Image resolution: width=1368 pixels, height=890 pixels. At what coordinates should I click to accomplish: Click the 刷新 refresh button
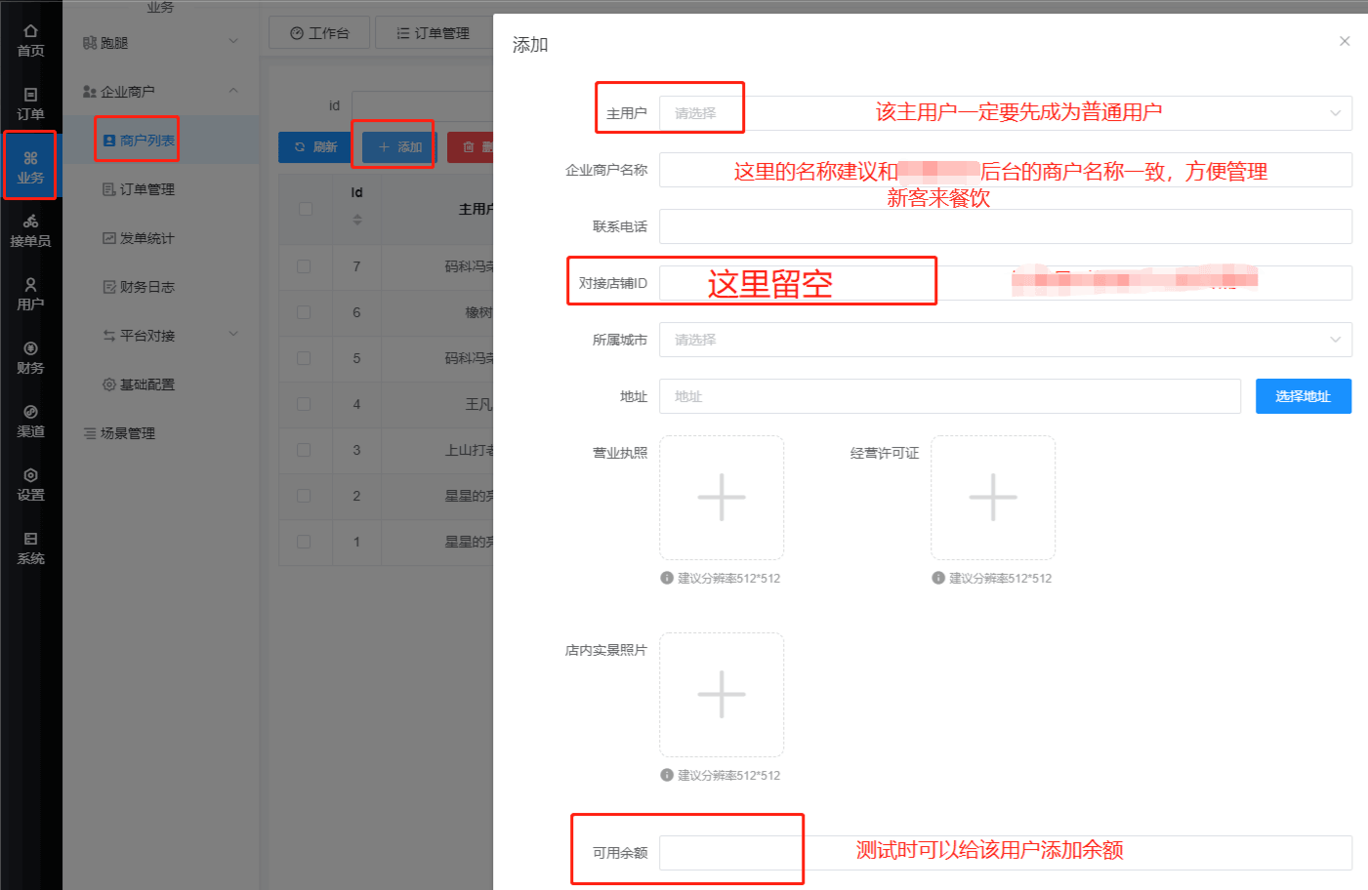(x=314, y=147)
